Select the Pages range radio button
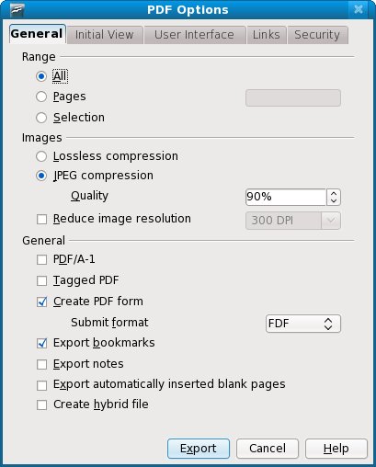 point(41,97)
